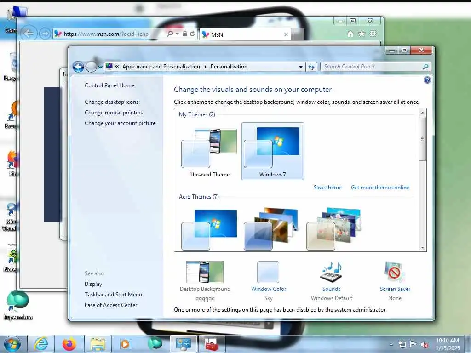Expand the address bar history dropdown

click(x=301, y=67)
